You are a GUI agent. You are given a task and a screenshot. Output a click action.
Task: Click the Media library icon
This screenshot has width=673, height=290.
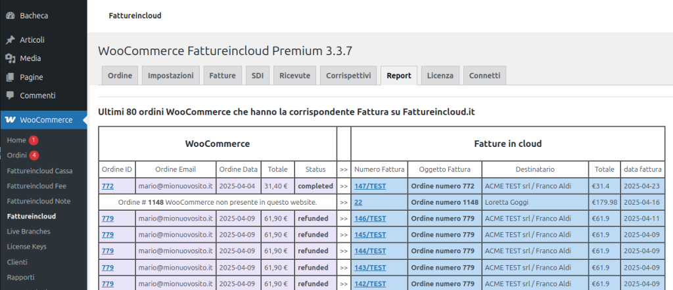(x=11, y=58)
